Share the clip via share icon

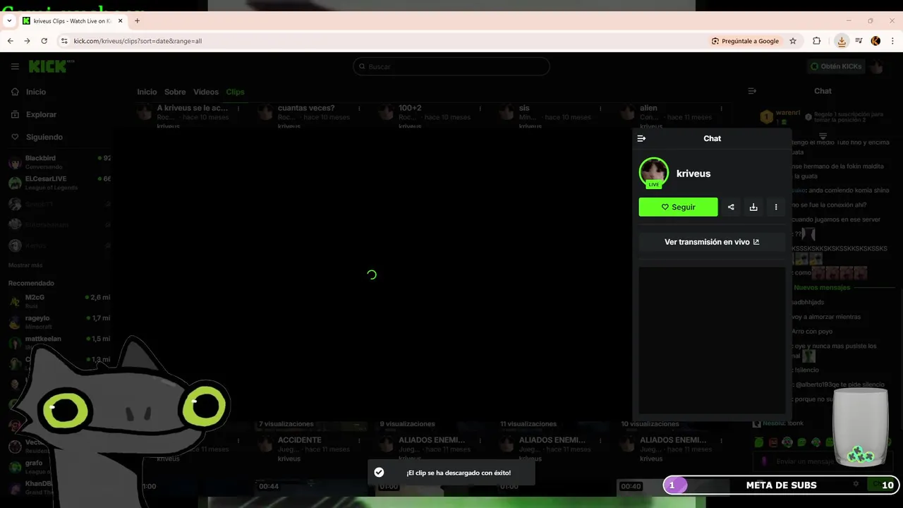[x=731, y=207]
